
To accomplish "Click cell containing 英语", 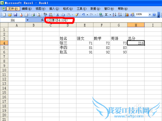I will 119,38.
